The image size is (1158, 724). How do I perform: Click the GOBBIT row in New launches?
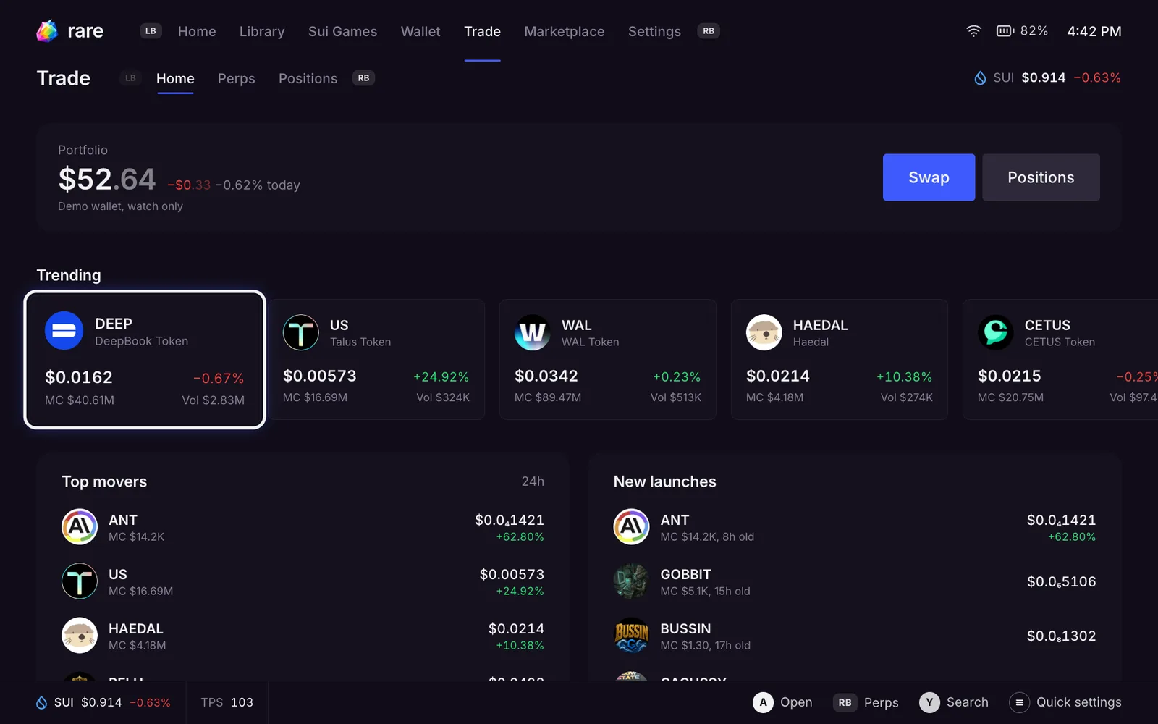coord(854,581)
